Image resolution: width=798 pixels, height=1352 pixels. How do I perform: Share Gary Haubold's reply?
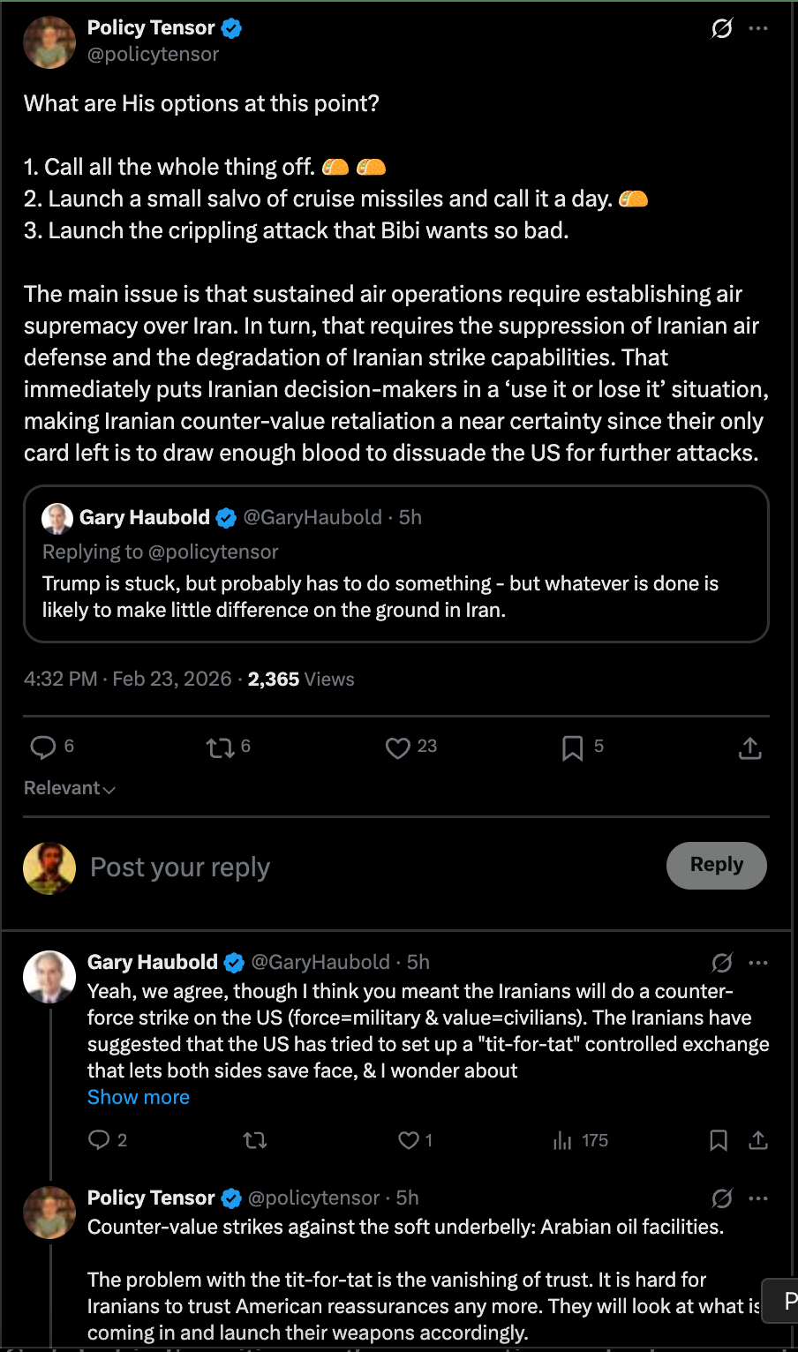click(757, 1141)
